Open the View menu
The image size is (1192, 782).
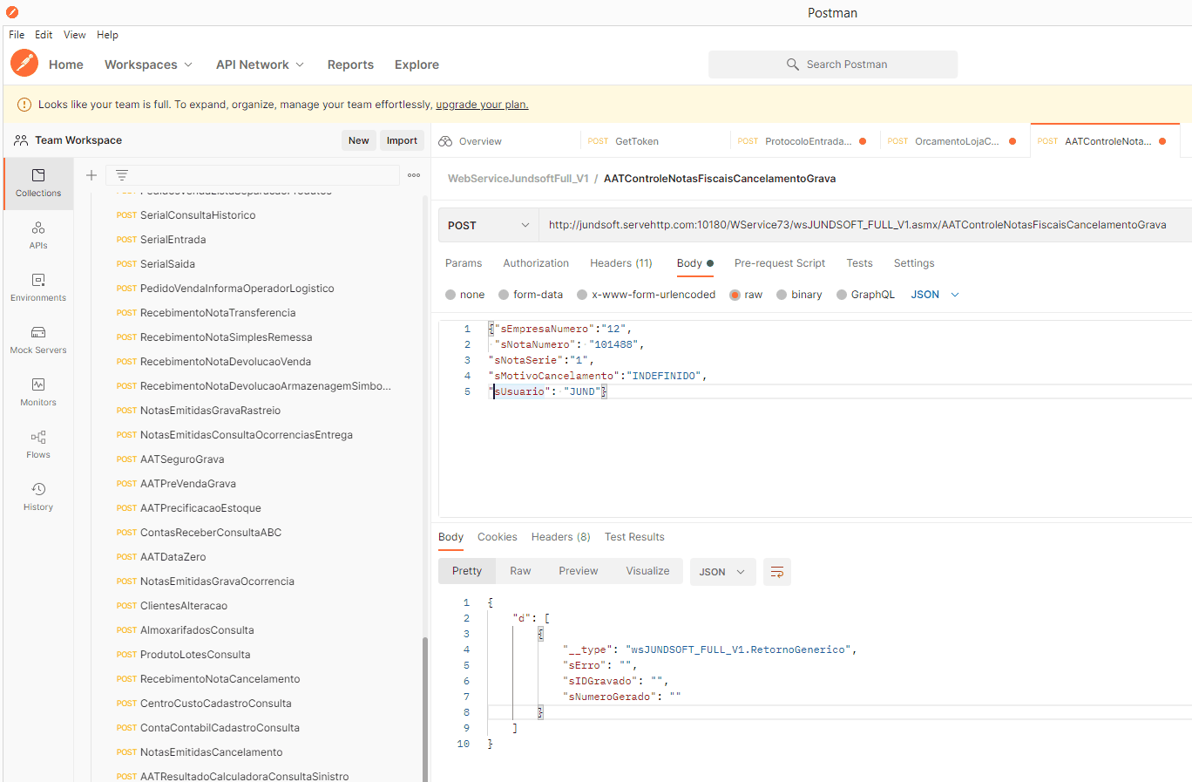74,35
